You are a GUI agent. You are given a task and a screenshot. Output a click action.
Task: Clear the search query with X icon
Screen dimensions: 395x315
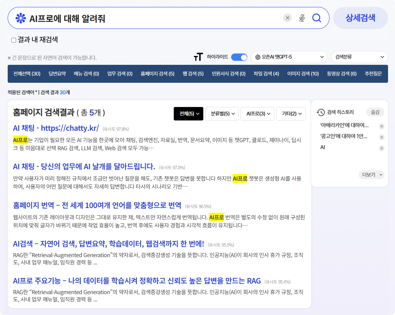pyautogui.click(x=287, y=18)
